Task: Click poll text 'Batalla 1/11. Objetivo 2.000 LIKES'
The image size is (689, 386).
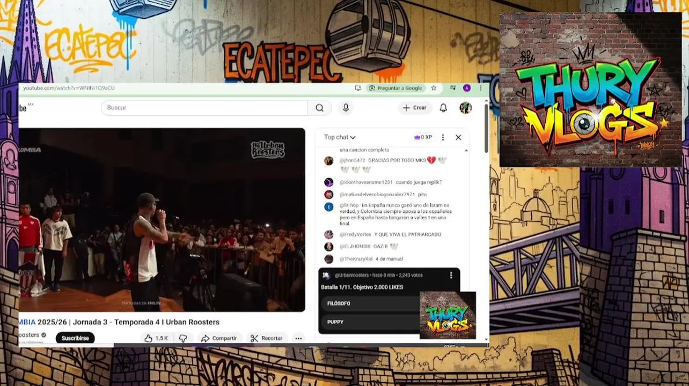Action: (362, 287)
